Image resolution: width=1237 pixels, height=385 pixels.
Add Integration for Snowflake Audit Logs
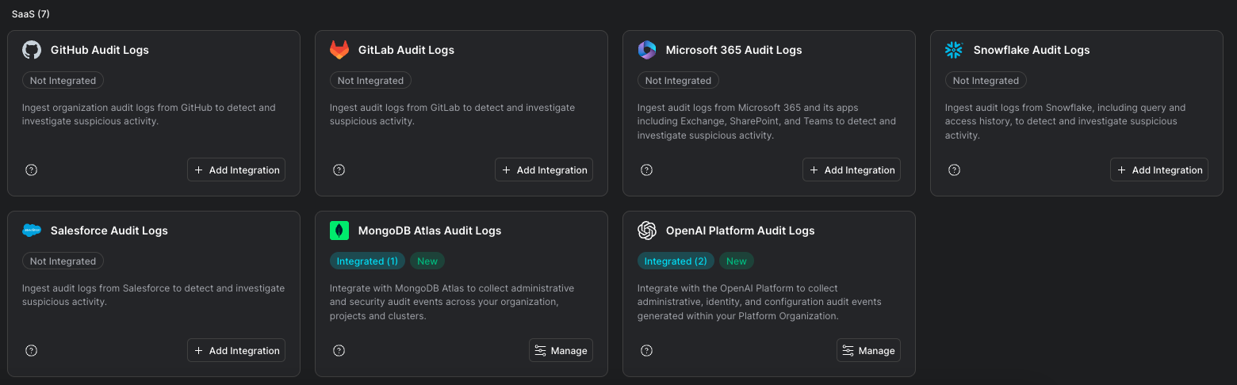click(x=1159, y=170)
